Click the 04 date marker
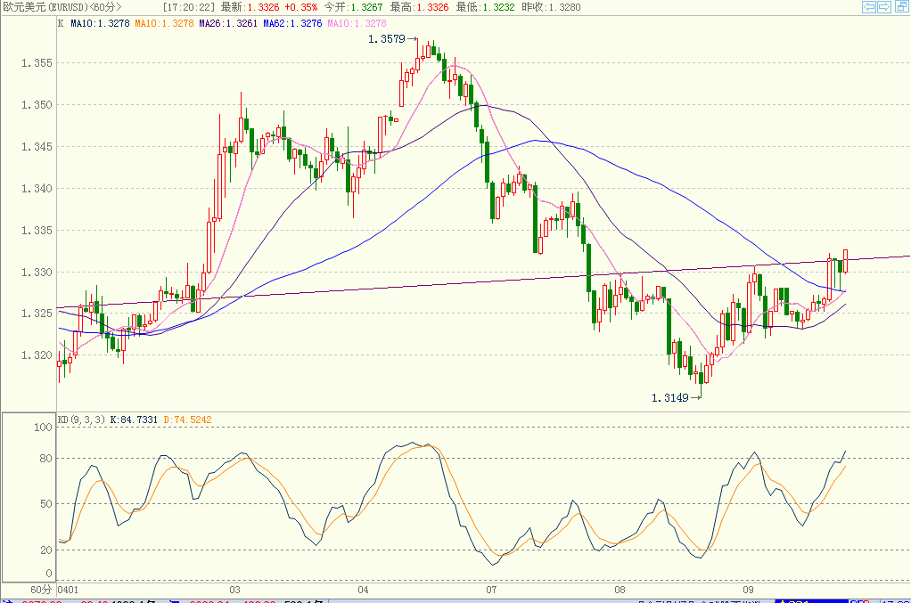Image resolution: width=911 pixels, height=603 pixels. tap(363, 590)
